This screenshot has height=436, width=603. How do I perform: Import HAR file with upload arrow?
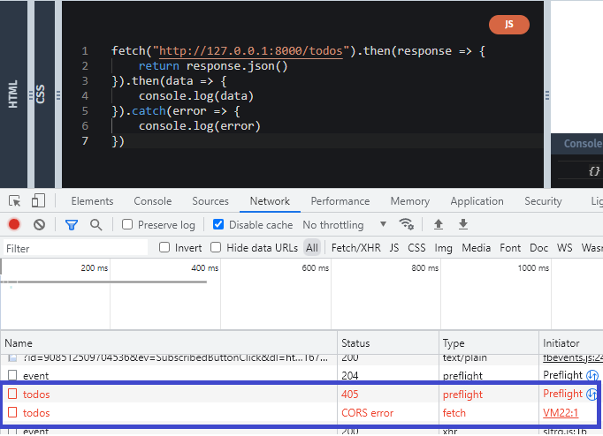pos(439,224)
